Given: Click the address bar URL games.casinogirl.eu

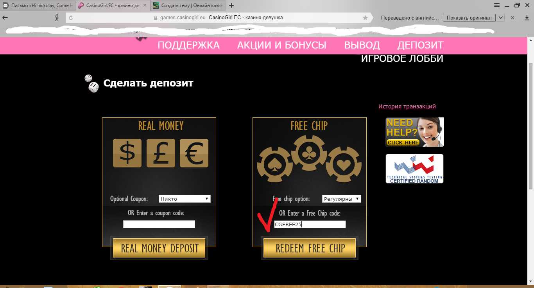Looking at the screenshot, I should tap(183, 18).
